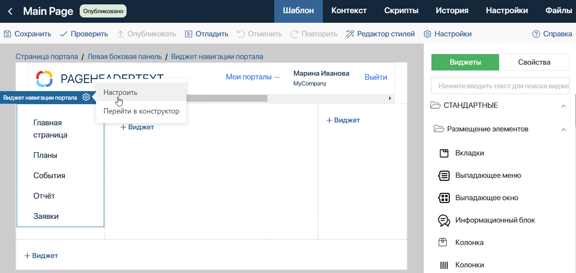Click Проверить in the toolbar

84,34
